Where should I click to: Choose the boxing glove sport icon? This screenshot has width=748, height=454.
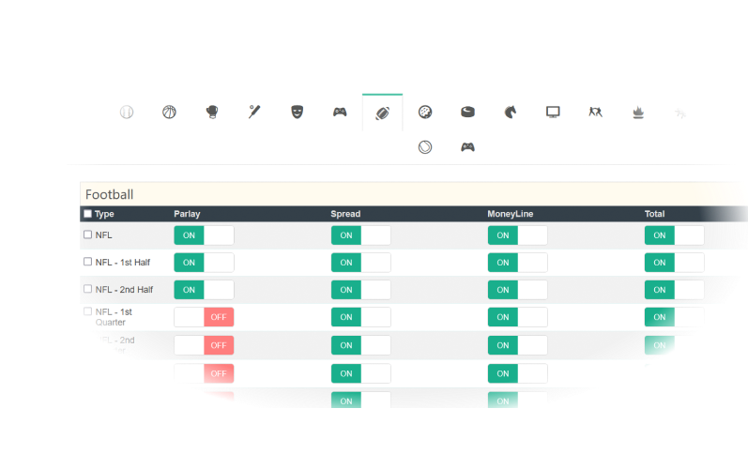[x=212, y=112]
